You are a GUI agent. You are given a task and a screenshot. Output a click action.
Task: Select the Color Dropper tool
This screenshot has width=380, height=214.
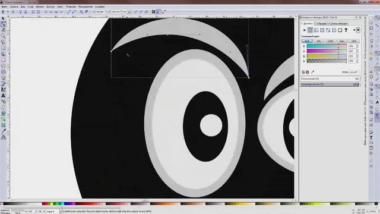(3, 131)
